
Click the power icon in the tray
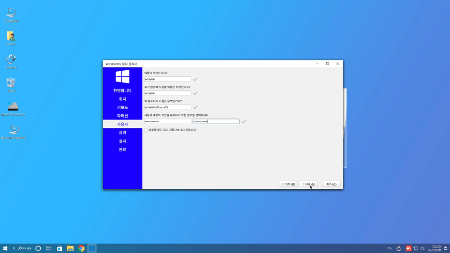click(x=445, y=248)
